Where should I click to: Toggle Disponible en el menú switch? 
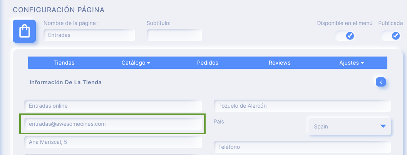345,35
